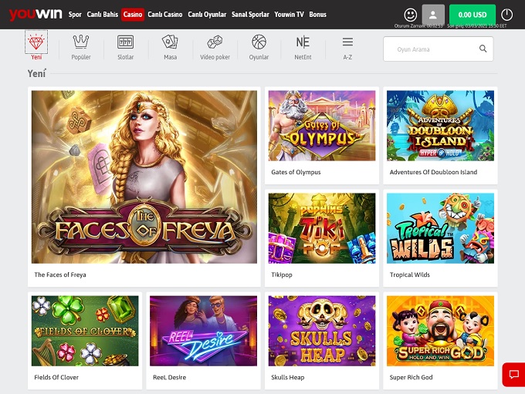Select the Video poker category icon

point(215,42)
